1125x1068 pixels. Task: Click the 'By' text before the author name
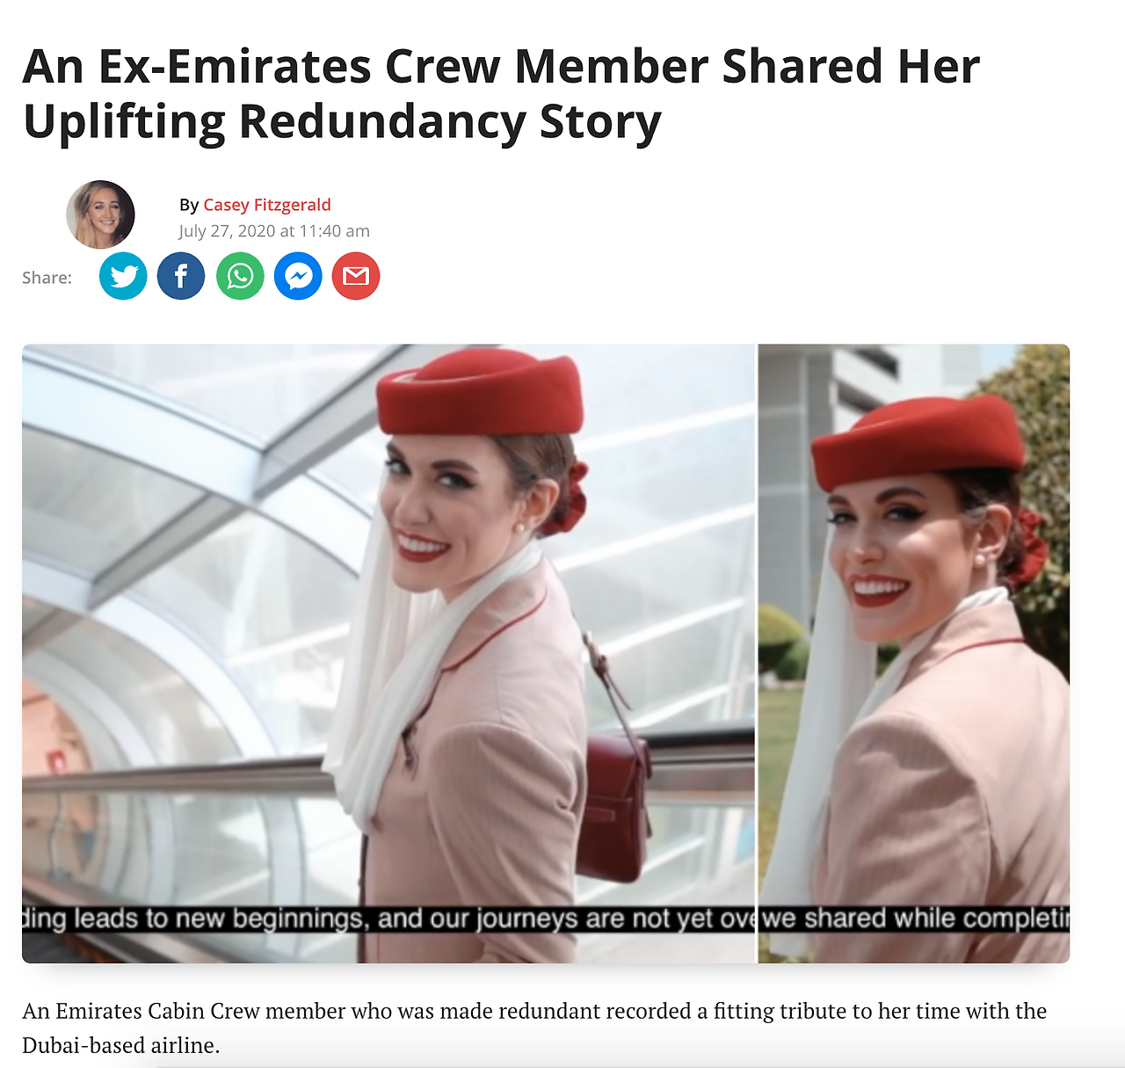click(189, 205)
